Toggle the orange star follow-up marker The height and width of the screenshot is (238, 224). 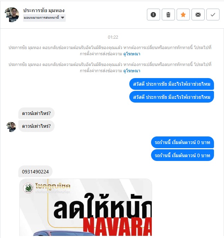point(183,15)
